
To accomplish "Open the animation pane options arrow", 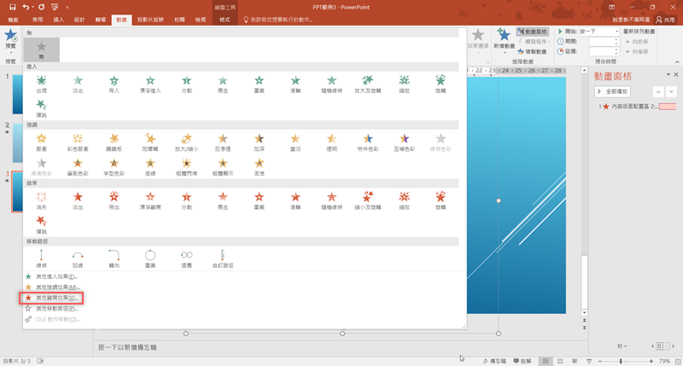I will click(x=667, y=75).
